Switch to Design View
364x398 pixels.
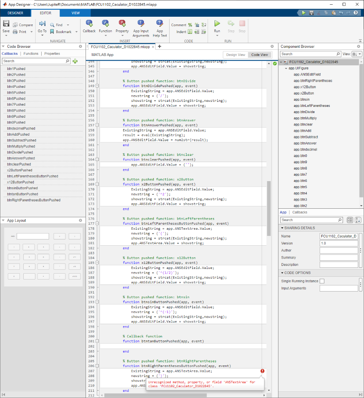pyautogui.click(x=236, y=55)
